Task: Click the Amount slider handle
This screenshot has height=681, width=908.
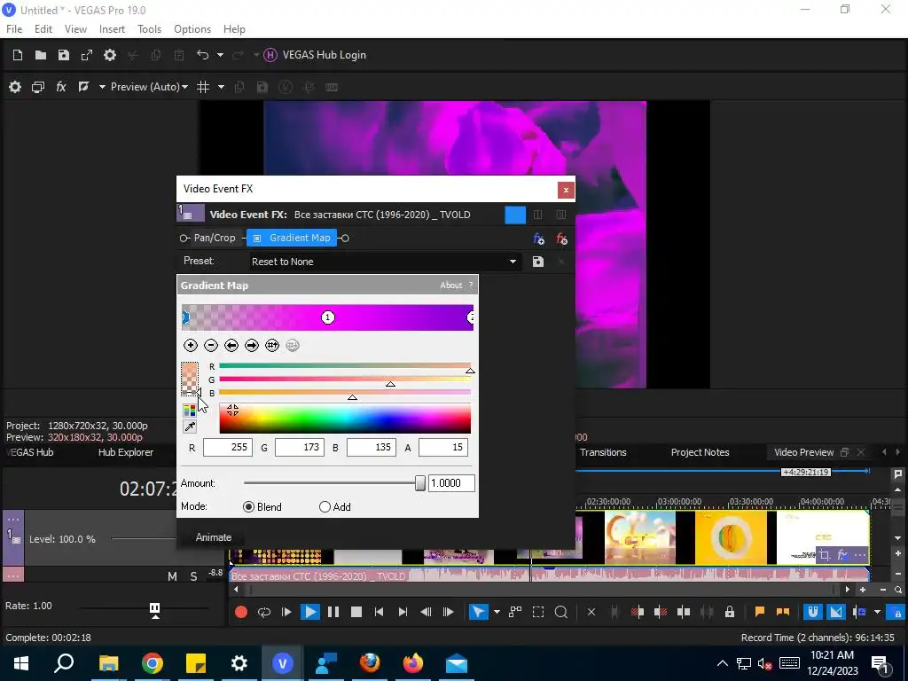Action: 420,483
